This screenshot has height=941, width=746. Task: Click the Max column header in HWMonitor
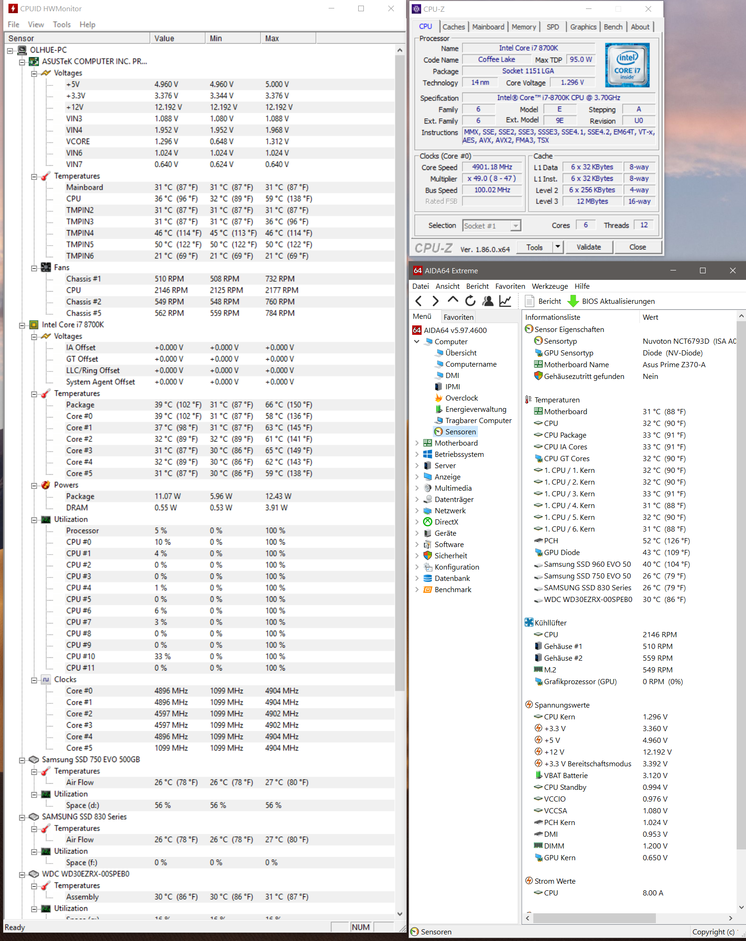click(288, 38)
